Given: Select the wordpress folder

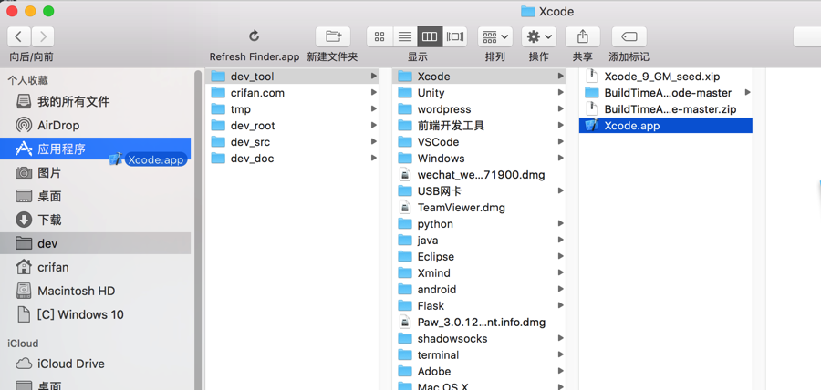Looking at the screenshot, I should point(479,109).
